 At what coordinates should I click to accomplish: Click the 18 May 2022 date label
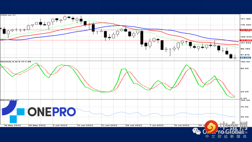tap(12, 125)
